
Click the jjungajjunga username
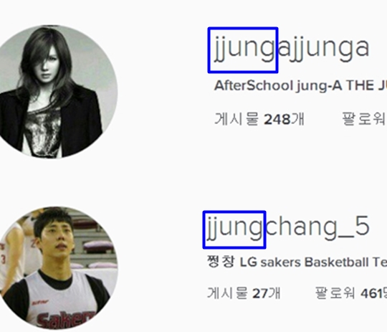click(x=292, y=49)
